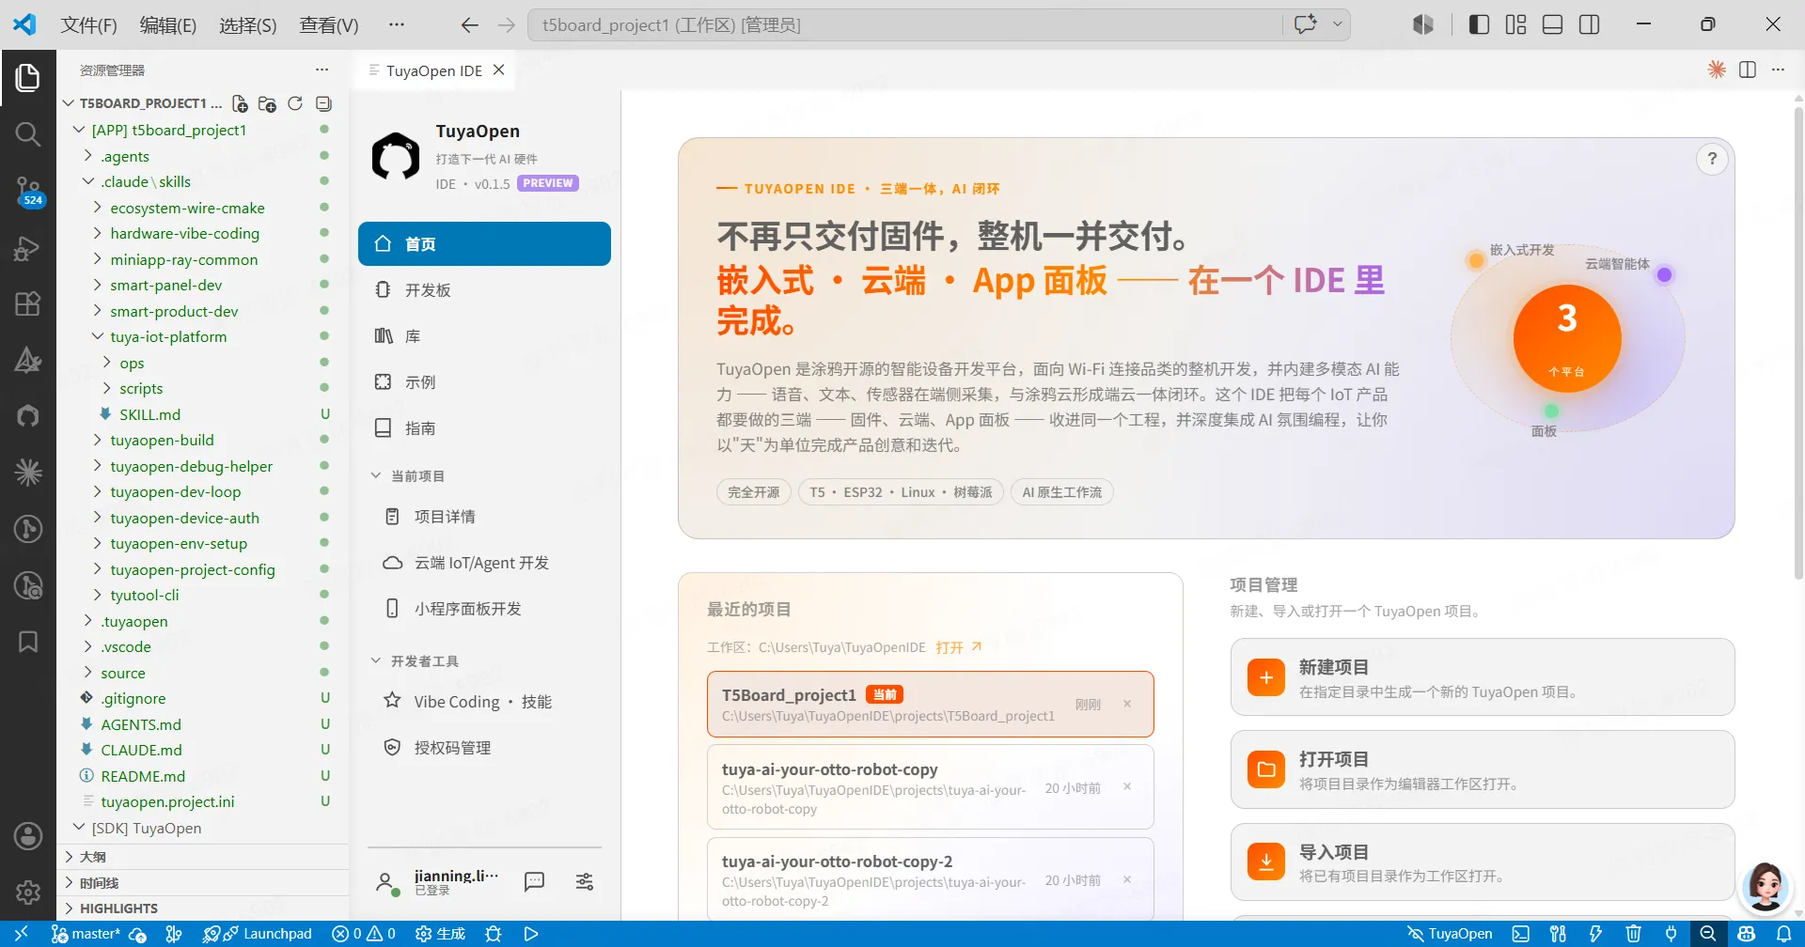The image size is (1805, 947).
Task: Remove T5Board_project1 from recent list
Action: 1127,705
